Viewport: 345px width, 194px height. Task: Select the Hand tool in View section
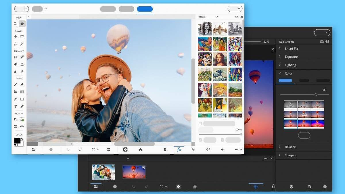point(22,24)
